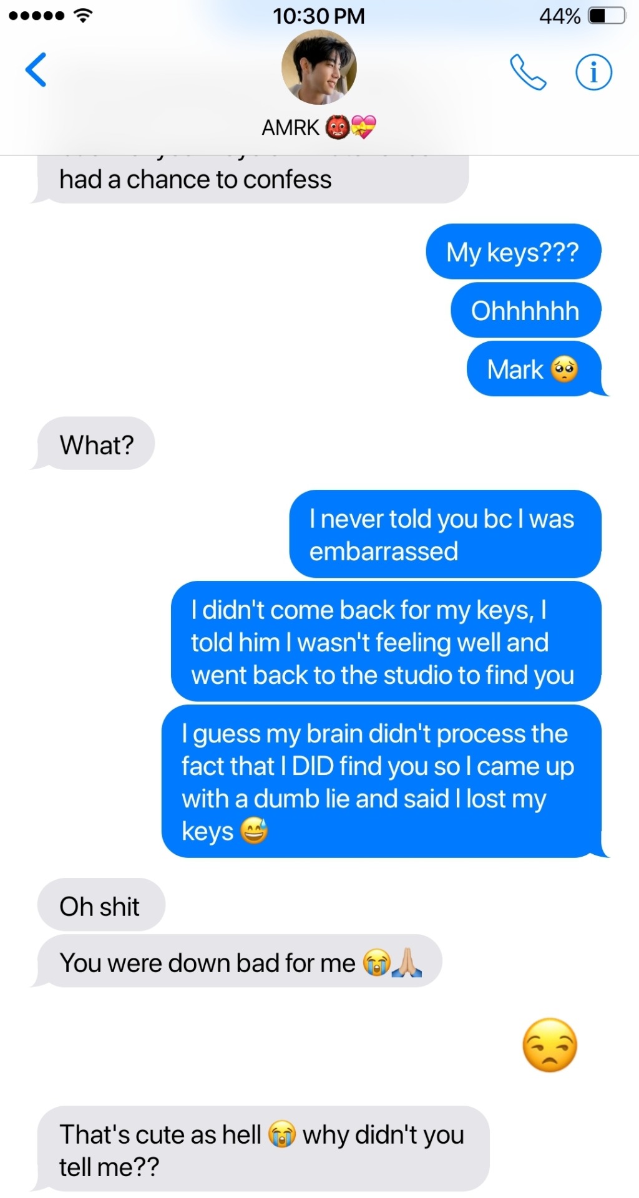This screenshot has height=1198, width=639.
Task: Tap the battery indicator in status bar
Action: [x=607, y=16]
